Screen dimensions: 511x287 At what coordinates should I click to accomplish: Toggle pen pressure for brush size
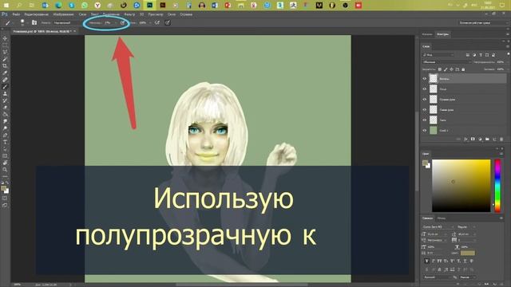(x=168, y=22)
